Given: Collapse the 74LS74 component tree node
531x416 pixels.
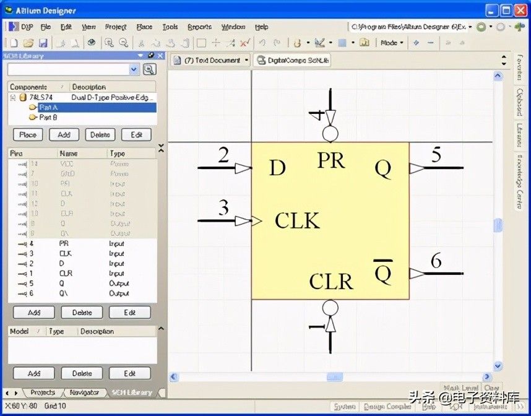Looking at the screenshot, I should tap(13, 98).
